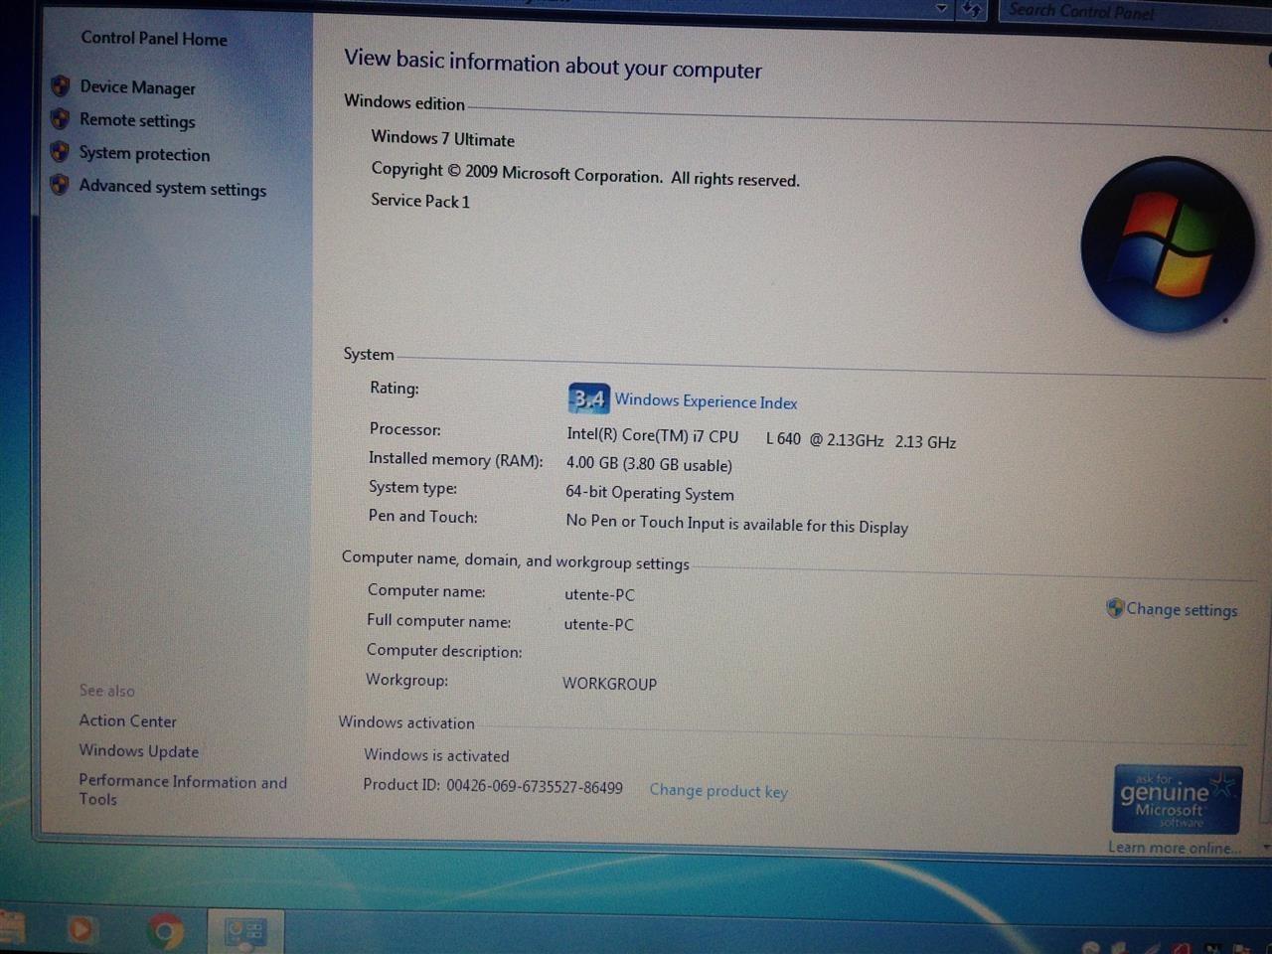Open Device Manager from the sidebar

click(x=137, y=87)
